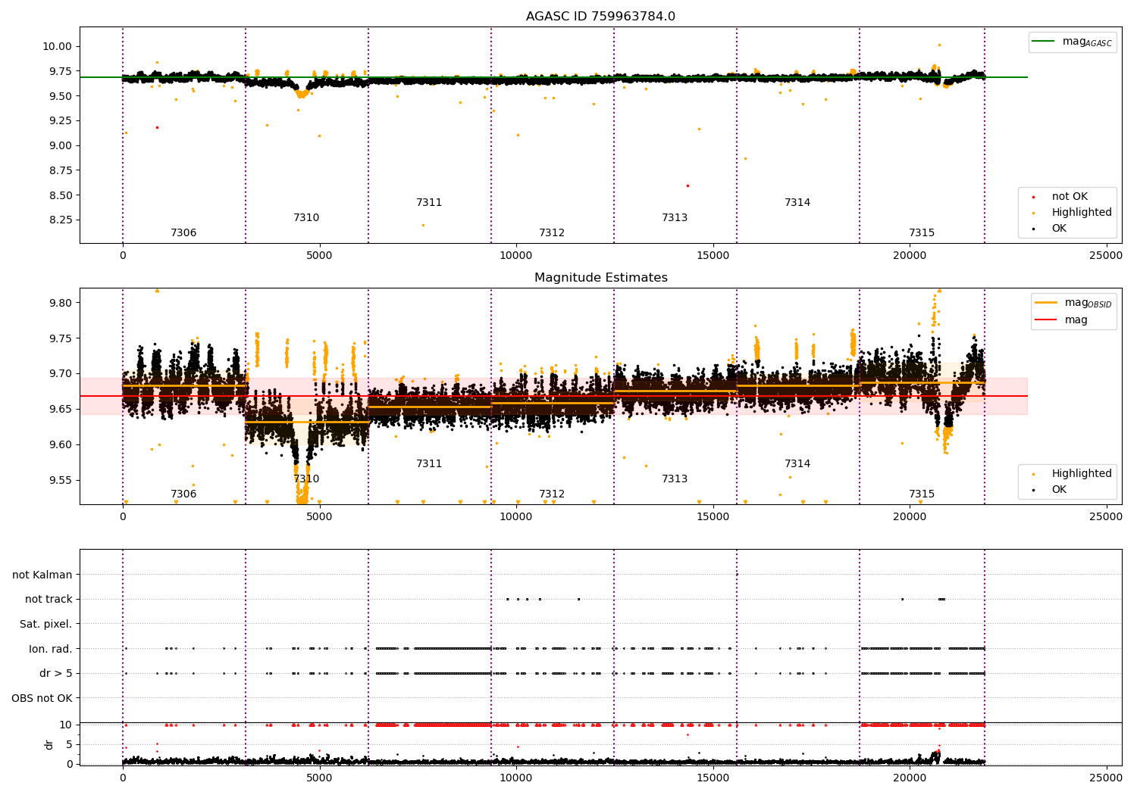Click the 9.80 y-axis tick in middle plot
Viewport: 1137px width, 795px height.
(59, 303)
